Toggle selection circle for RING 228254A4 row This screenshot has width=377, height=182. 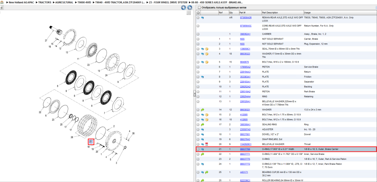198,96
